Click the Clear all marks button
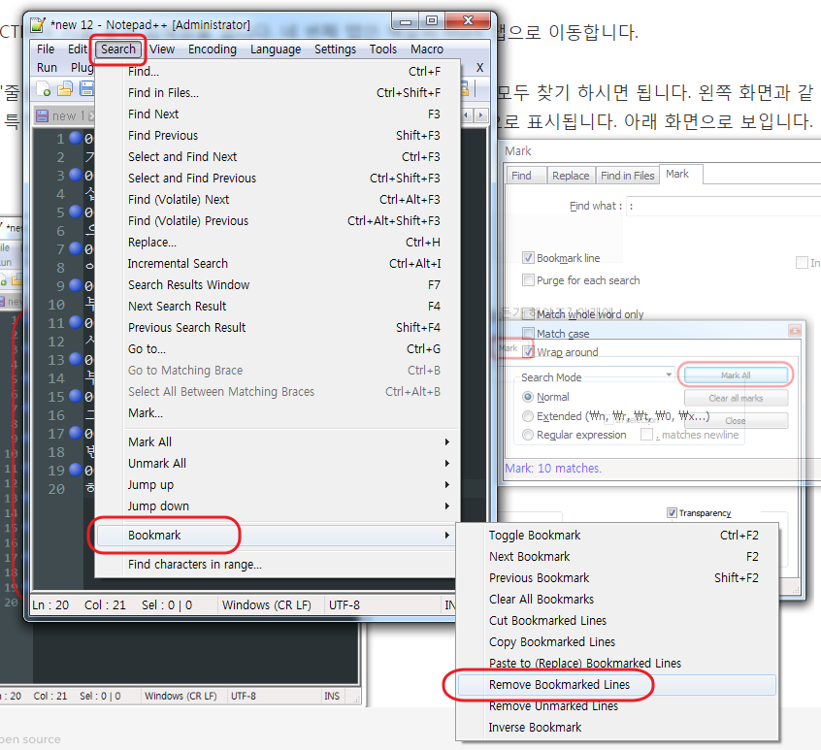Screen dimensions: 821x750 click(736, 399)
